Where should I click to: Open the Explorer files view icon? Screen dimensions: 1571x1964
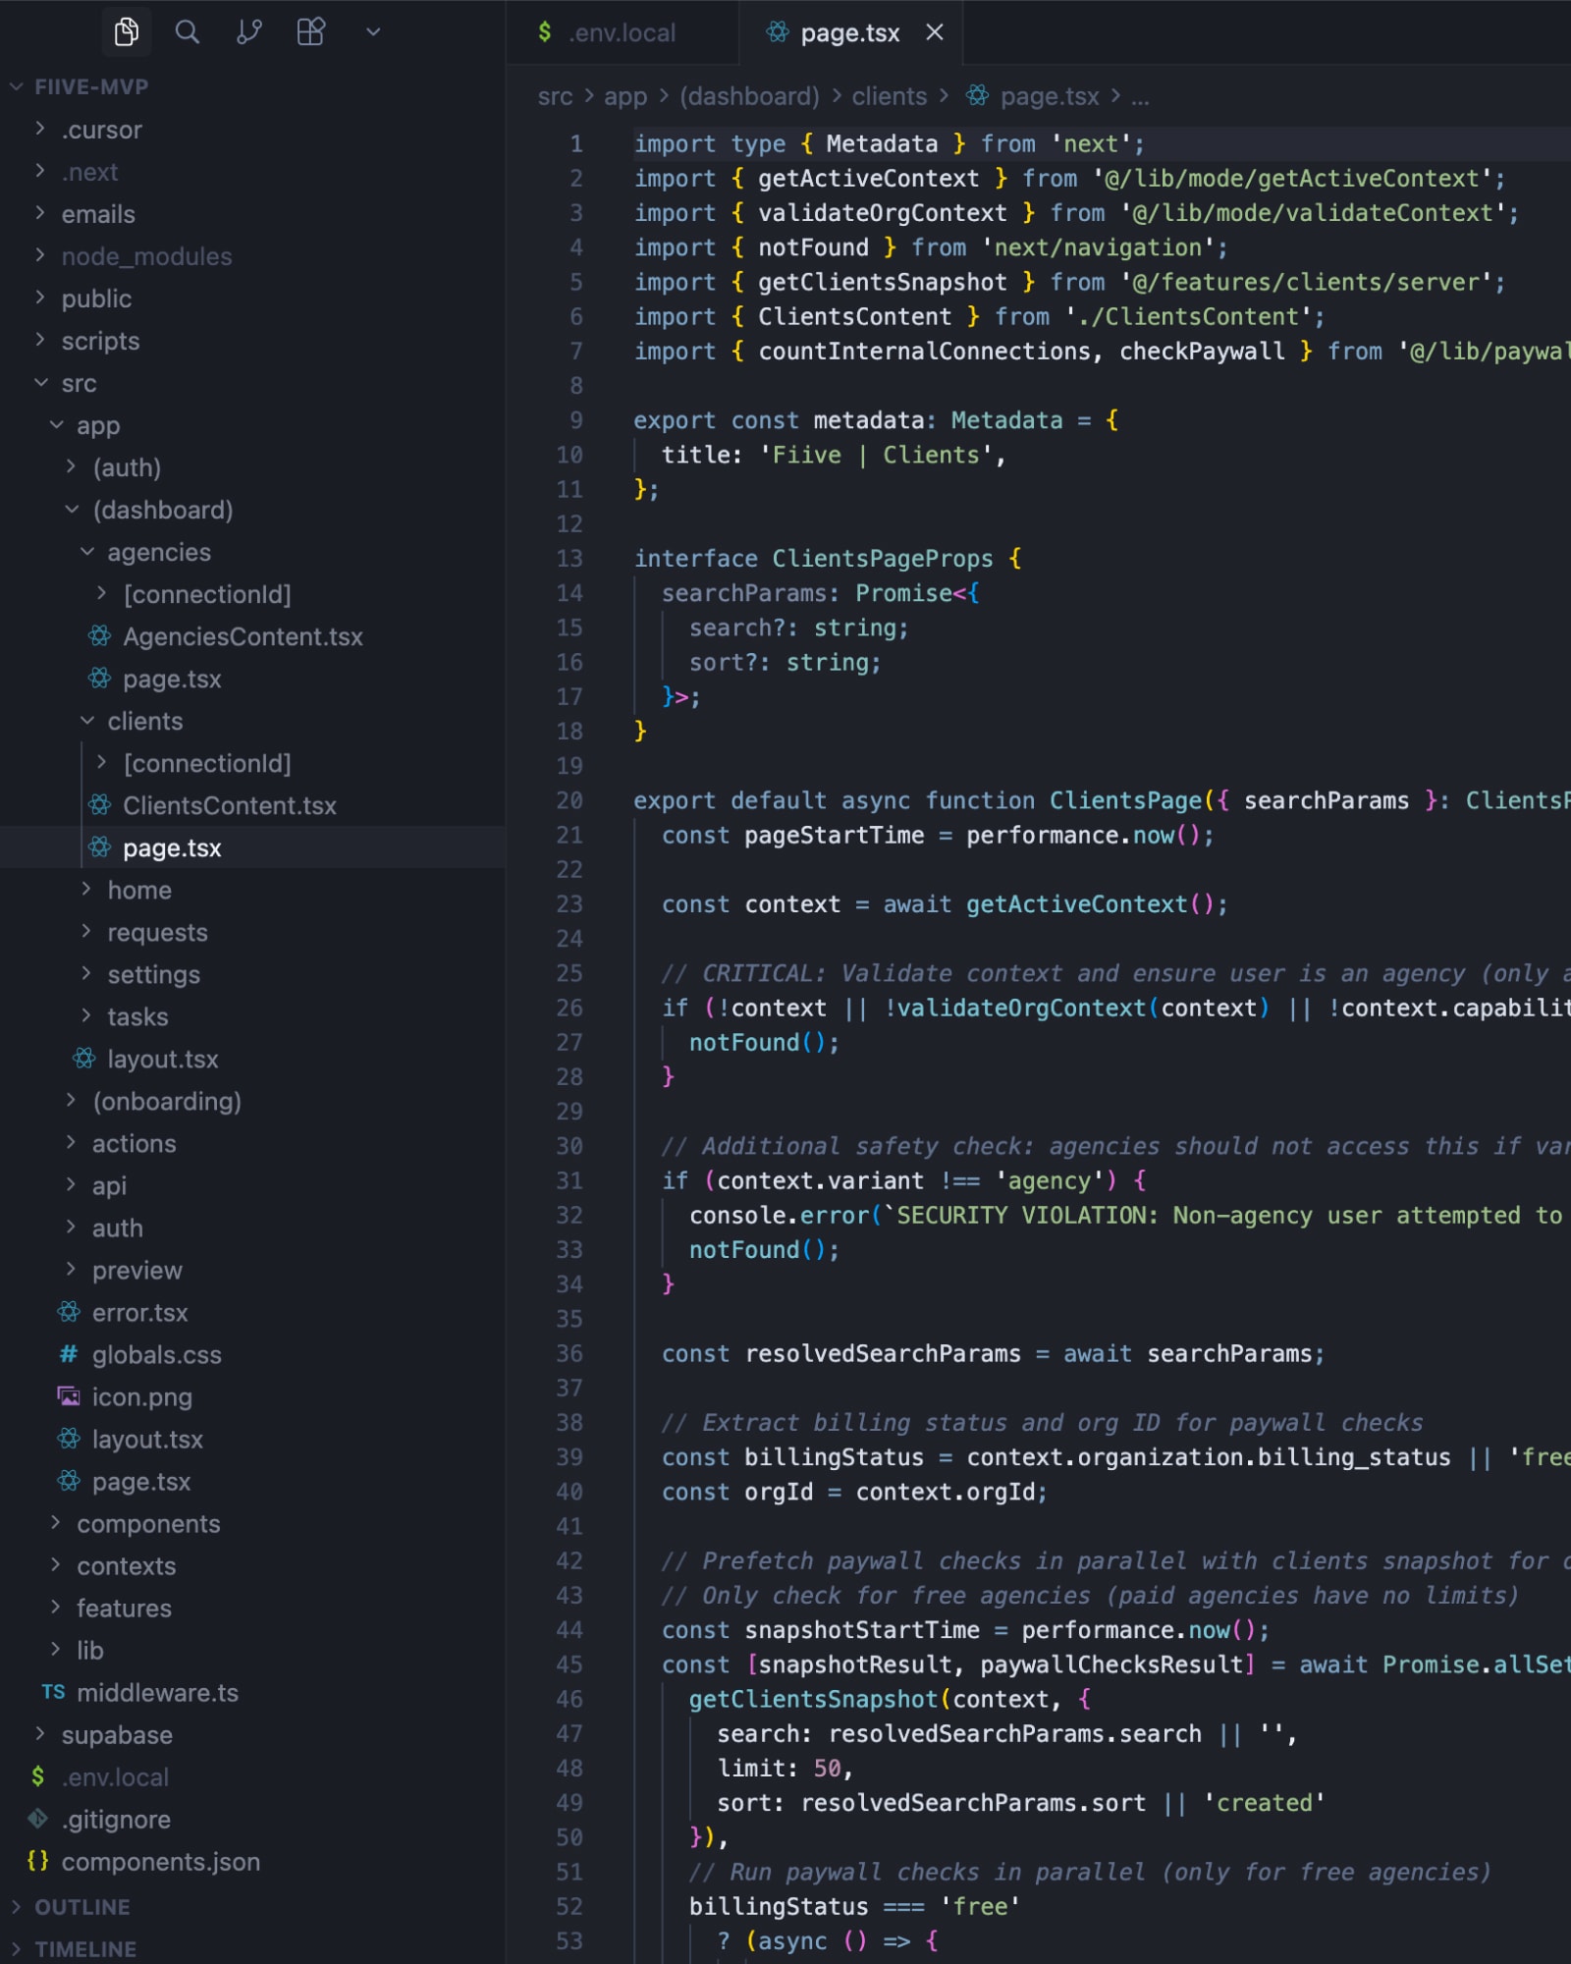pos(127,32)
